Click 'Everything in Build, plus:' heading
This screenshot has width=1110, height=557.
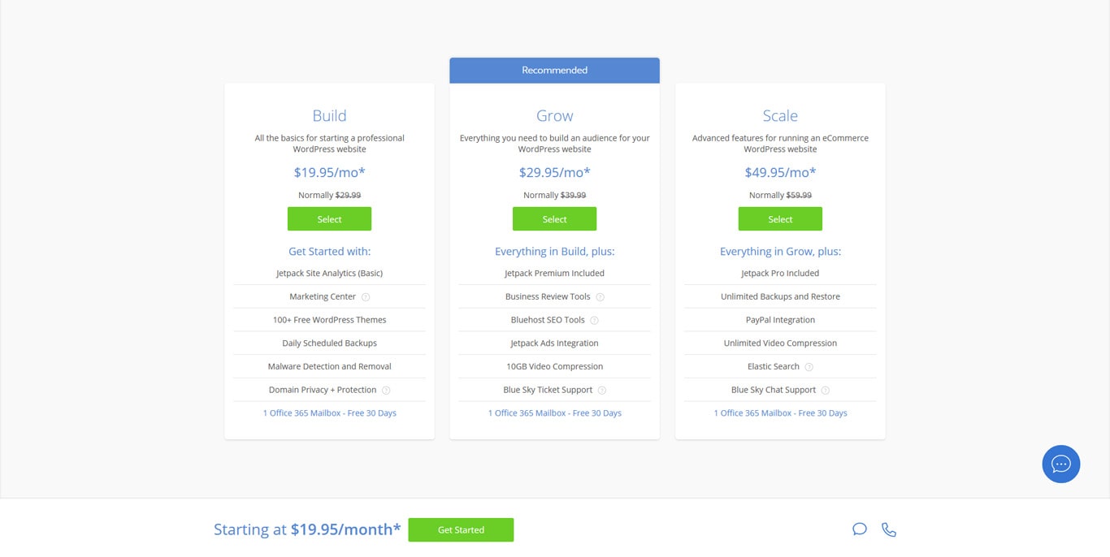coord(554,252)
